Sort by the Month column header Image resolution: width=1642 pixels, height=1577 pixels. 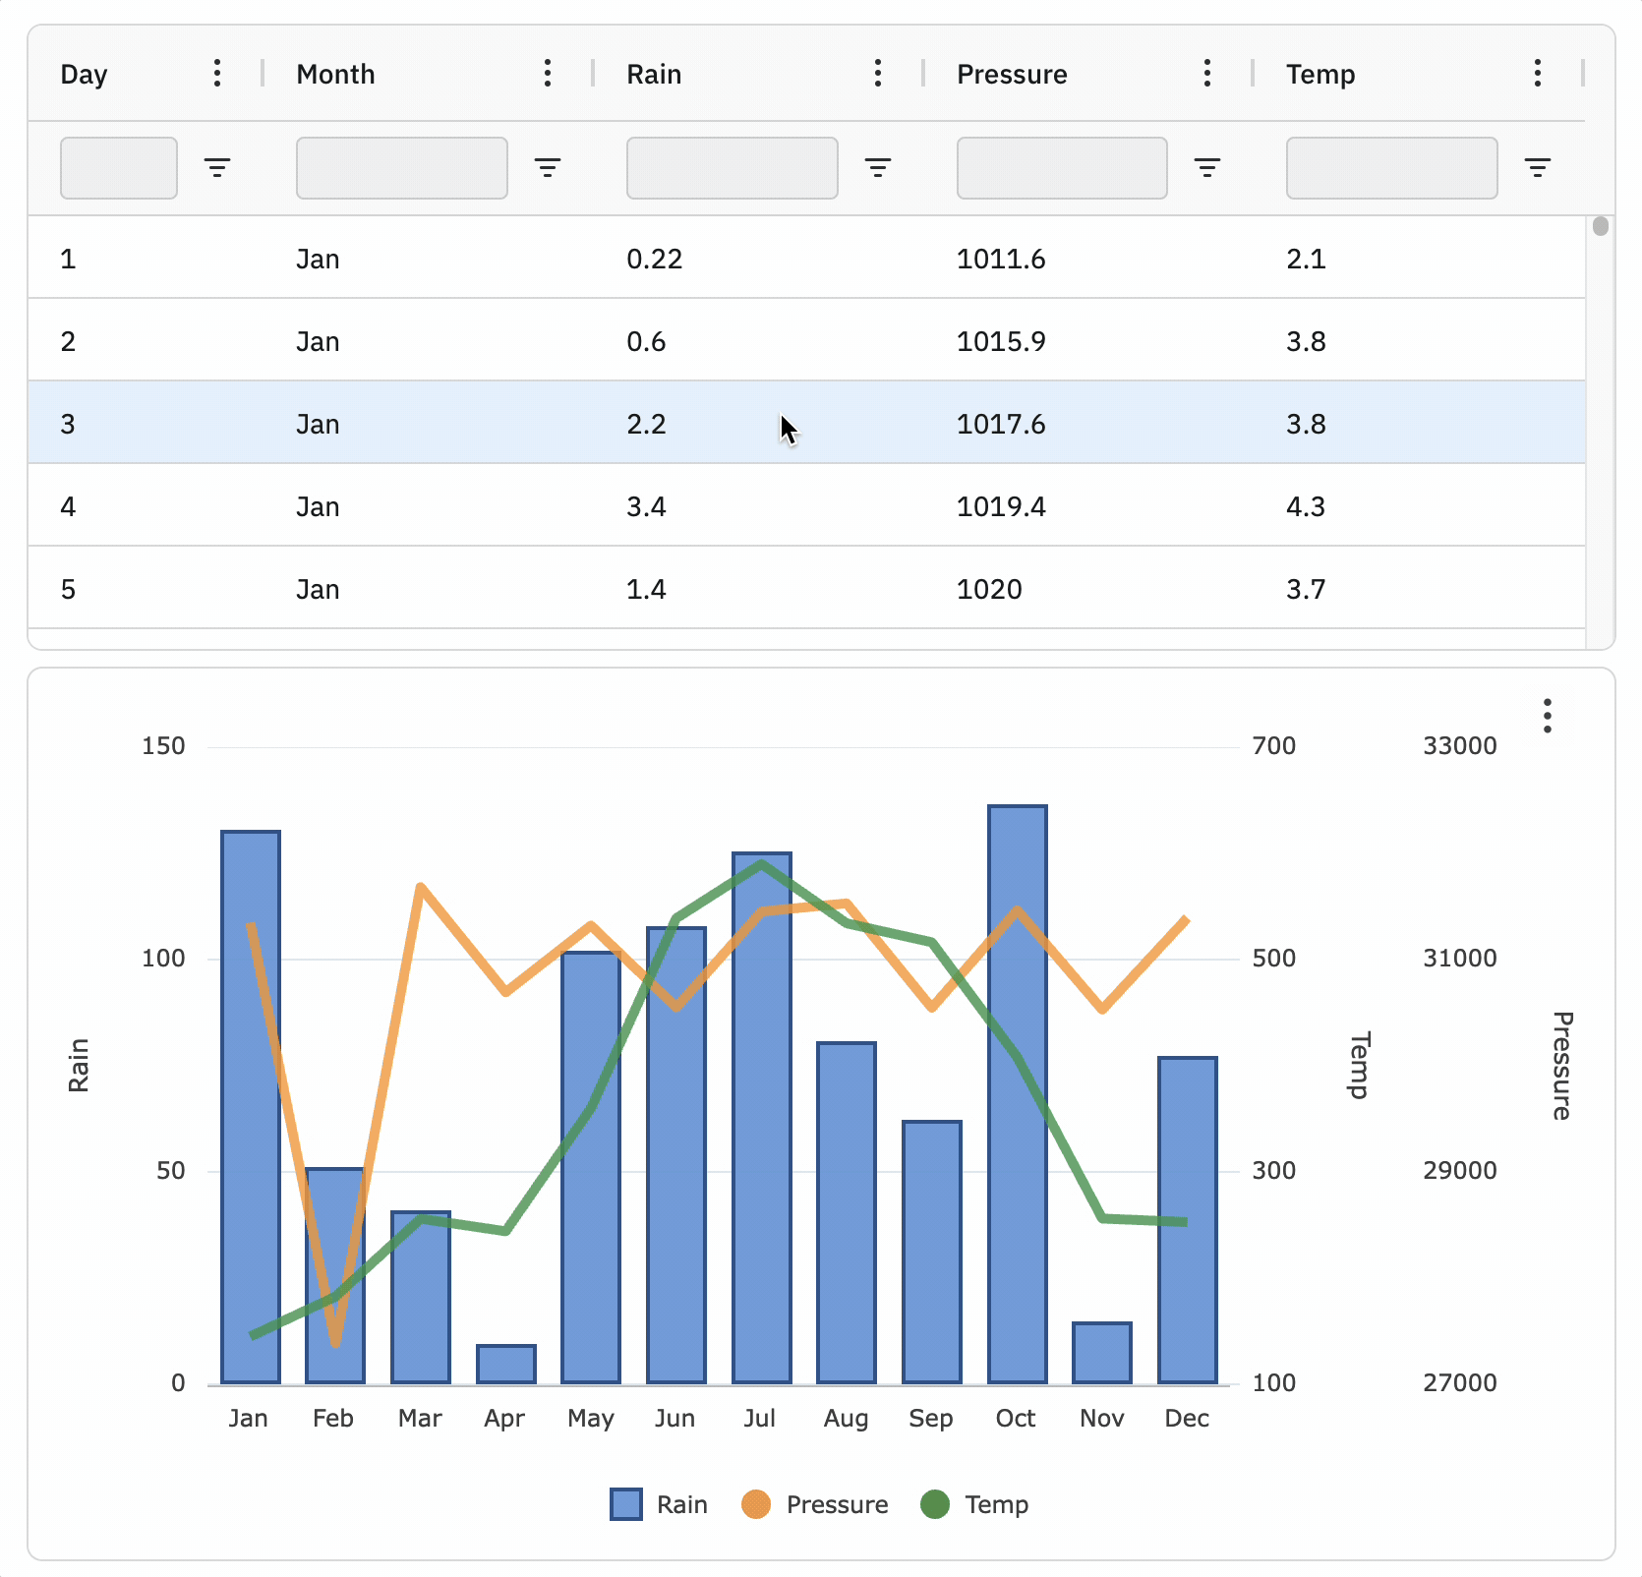pyautogui.click(x=335, y=75)
